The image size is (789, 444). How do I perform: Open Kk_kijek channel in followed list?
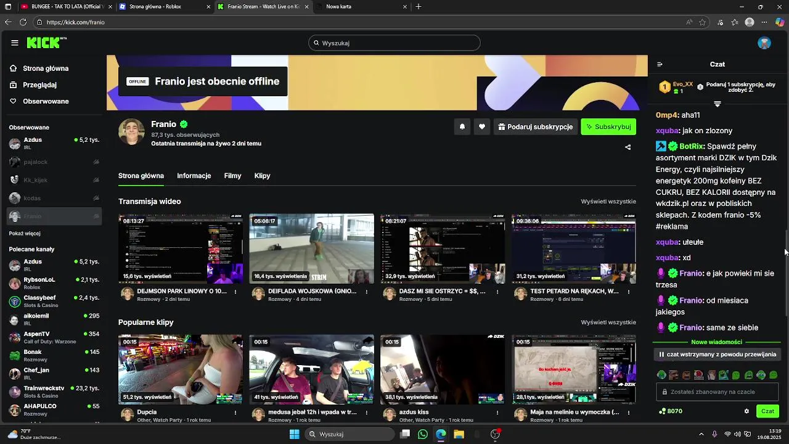click(54, 180)
